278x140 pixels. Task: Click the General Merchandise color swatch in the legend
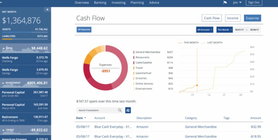tap(134, 52)
